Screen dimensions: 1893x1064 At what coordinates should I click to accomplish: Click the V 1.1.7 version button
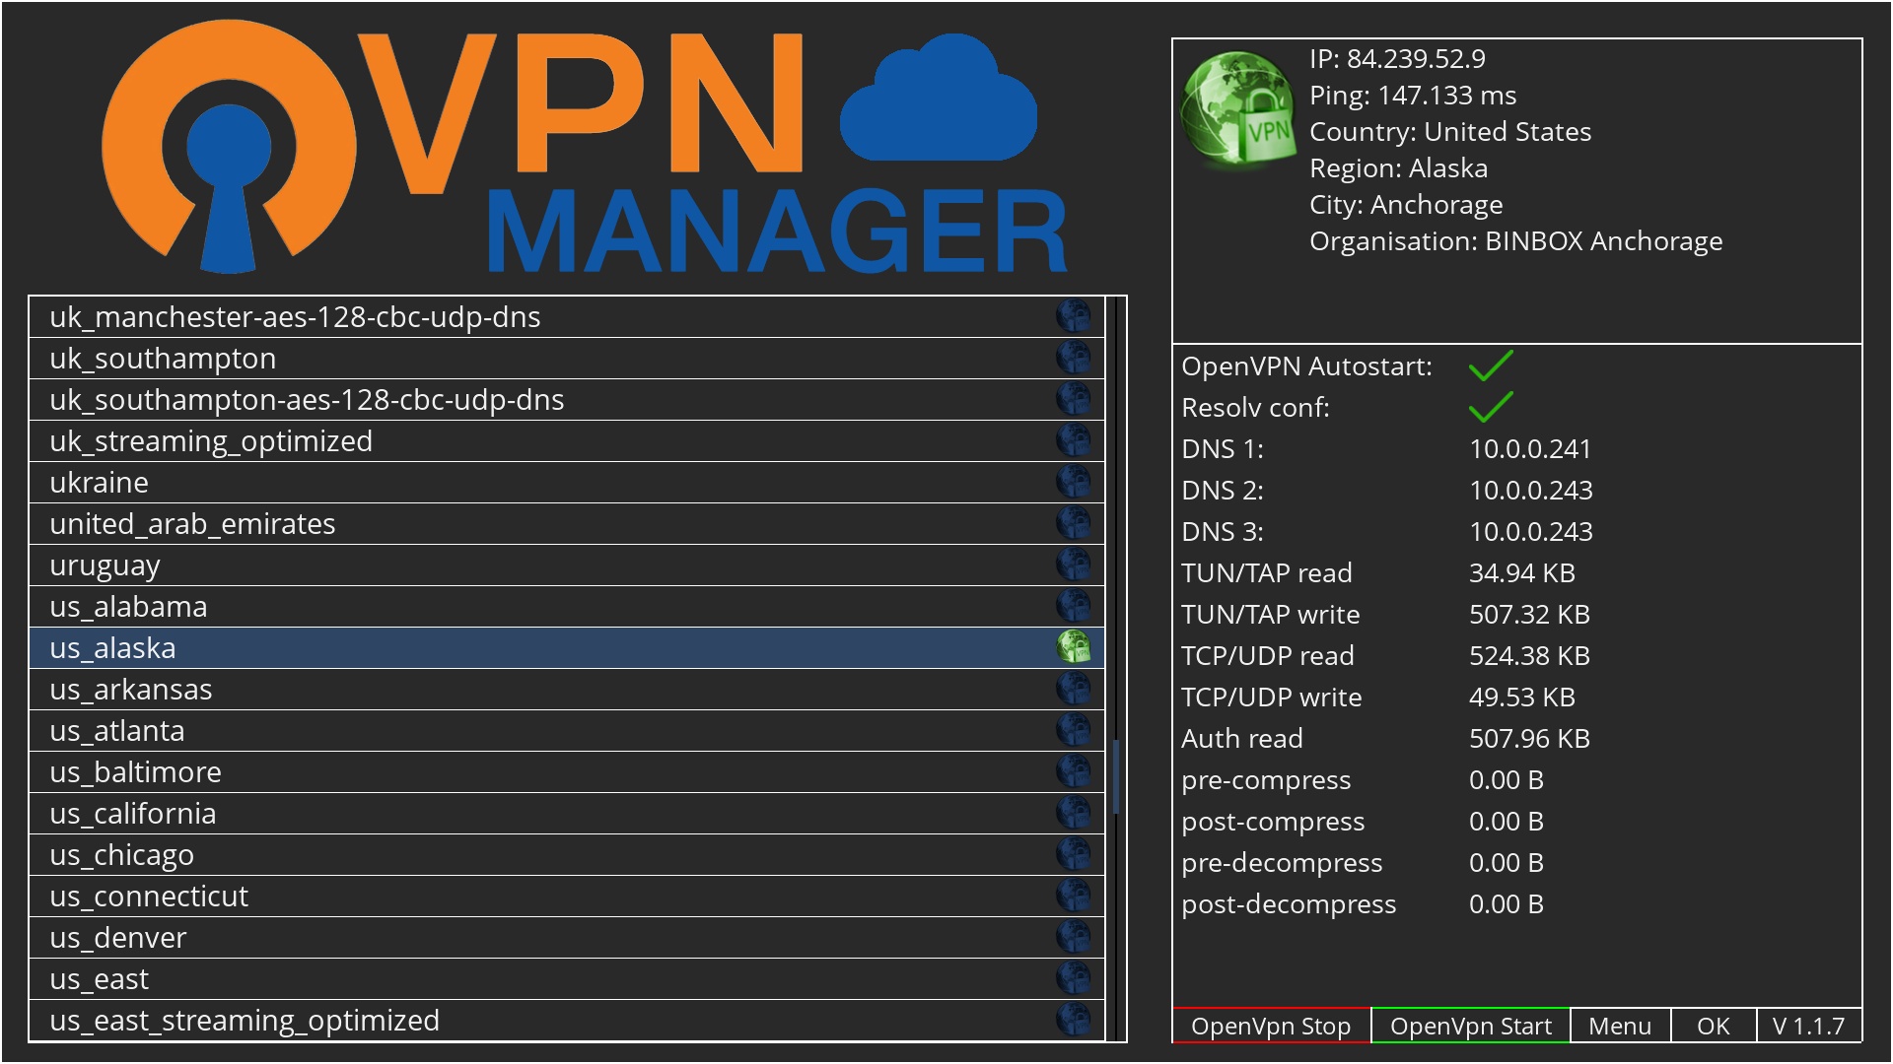(1809, 1026)
